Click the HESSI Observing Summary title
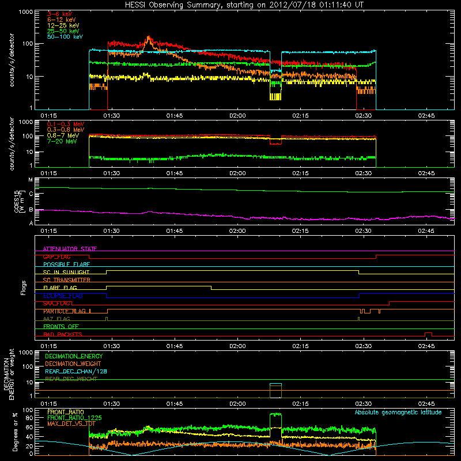 pos(244,5)
